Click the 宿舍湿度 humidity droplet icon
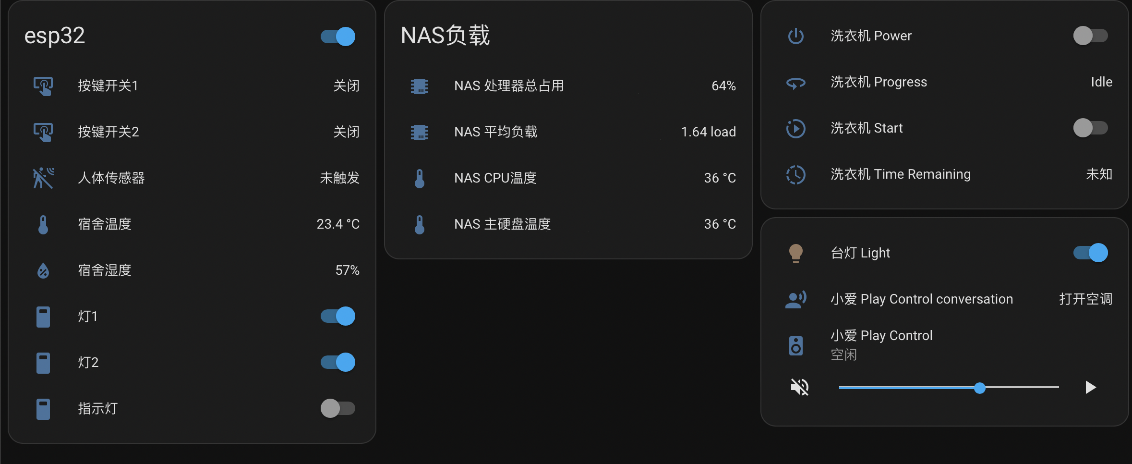This screenshot has height=464, width=1132. [43, 271]
